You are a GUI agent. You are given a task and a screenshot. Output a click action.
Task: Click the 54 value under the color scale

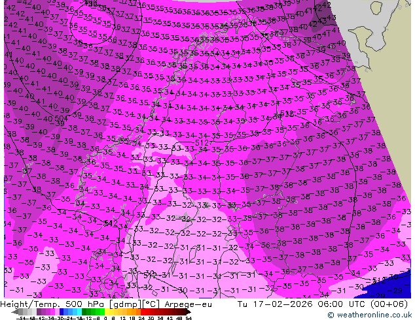pos(189,319)
